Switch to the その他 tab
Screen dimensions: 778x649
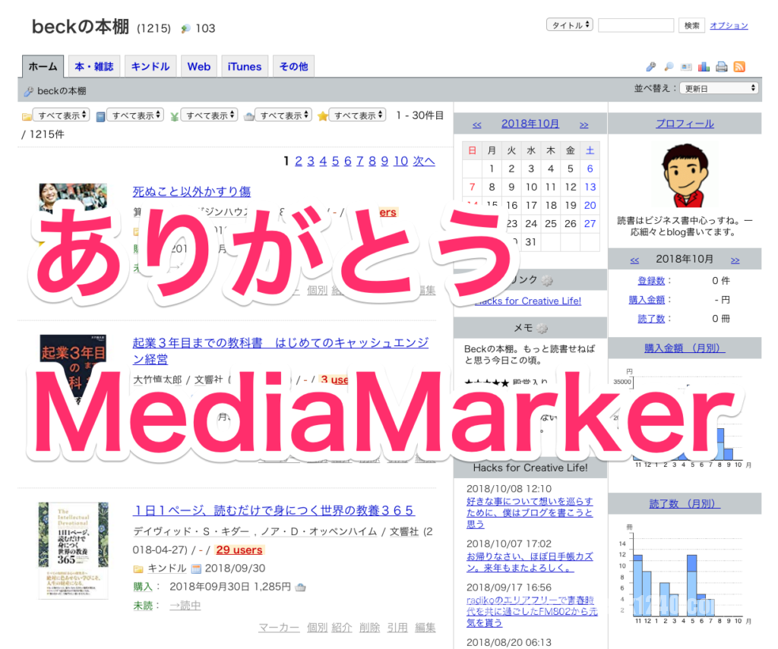point(293,67)
